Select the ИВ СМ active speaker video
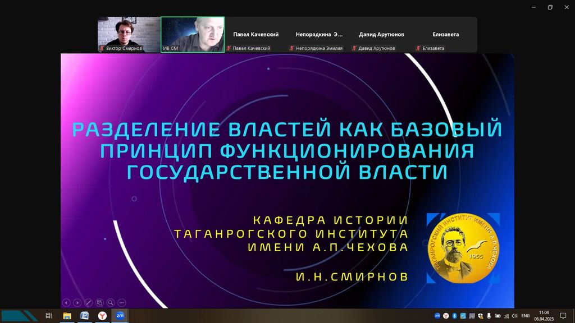The image size is (575, 323). pos(193,34)
